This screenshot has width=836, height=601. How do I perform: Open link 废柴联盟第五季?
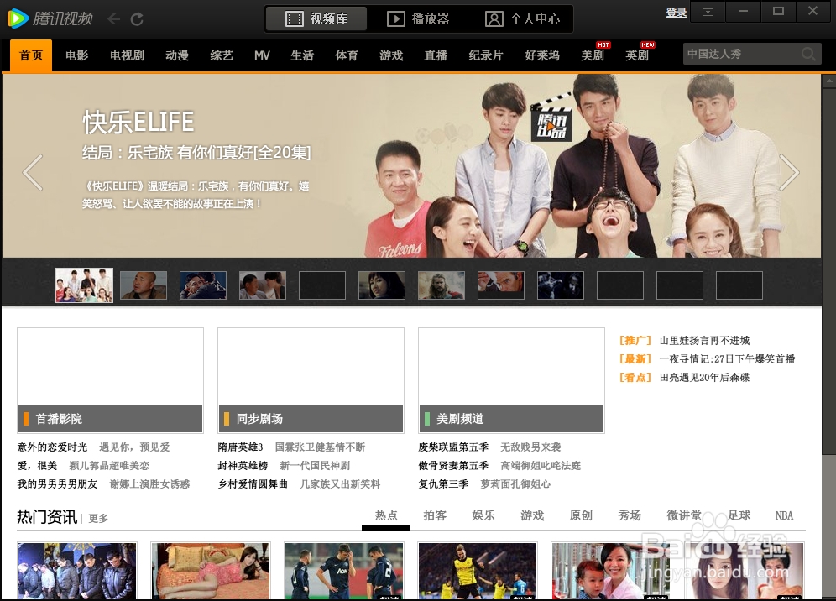[454, 447]
